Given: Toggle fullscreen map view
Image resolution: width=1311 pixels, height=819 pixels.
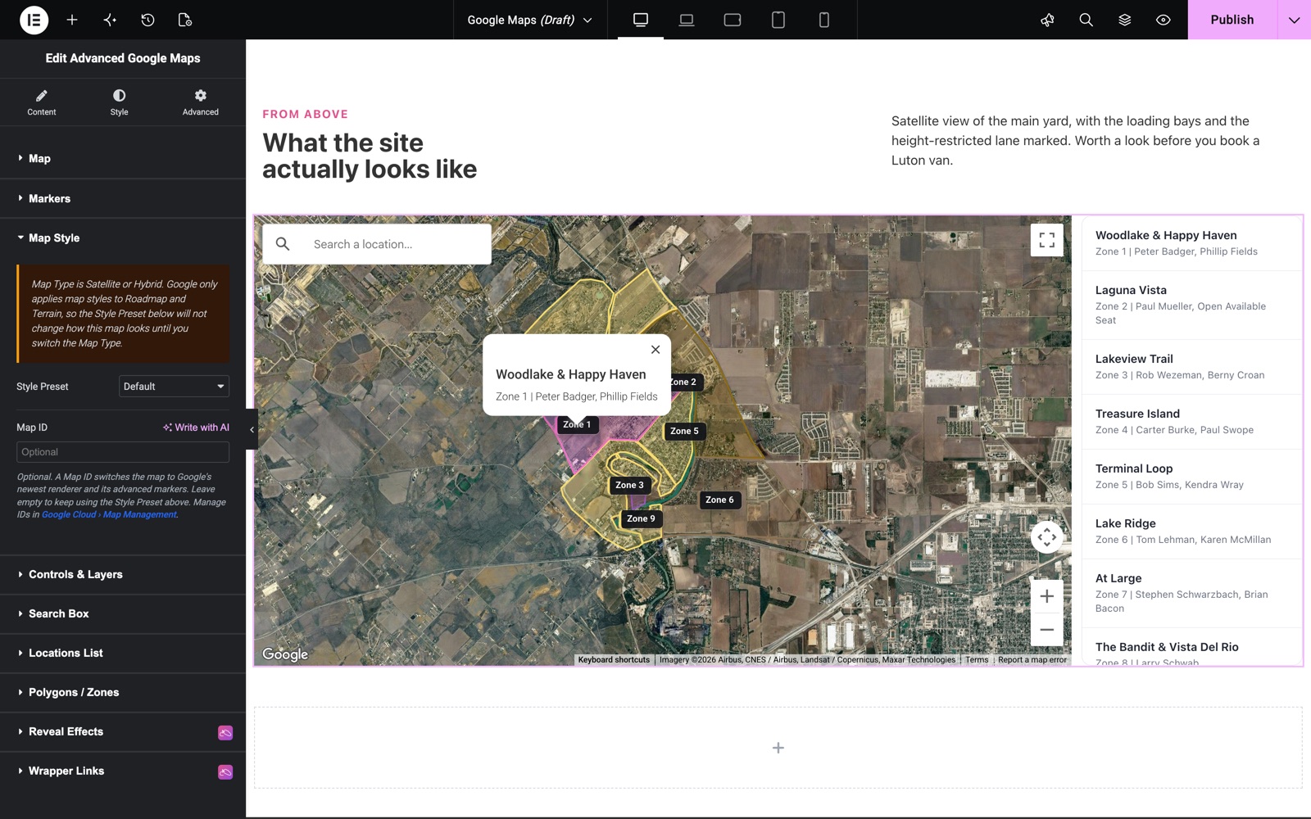Looking at the screenshot, I should tap(1047, 240).
